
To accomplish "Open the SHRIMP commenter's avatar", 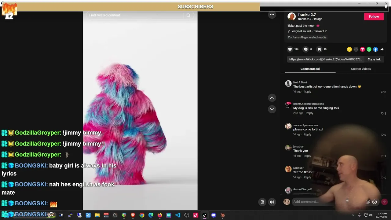I will 288,169.
